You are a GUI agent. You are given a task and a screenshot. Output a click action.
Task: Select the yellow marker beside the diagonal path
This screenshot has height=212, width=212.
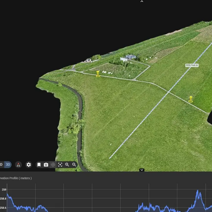(191, 99)
